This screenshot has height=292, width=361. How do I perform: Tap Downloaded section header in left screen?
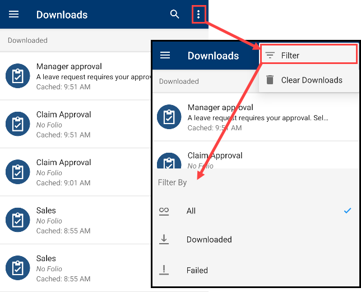(27, 40)
